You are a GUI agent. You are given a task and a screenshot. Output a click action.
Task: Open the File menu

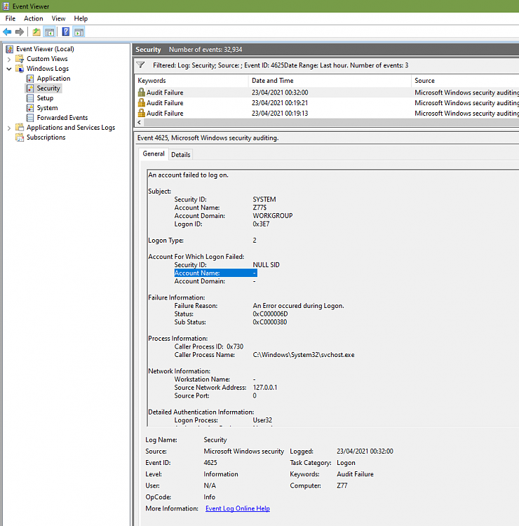pyautogui.click(x=11, y=18)
